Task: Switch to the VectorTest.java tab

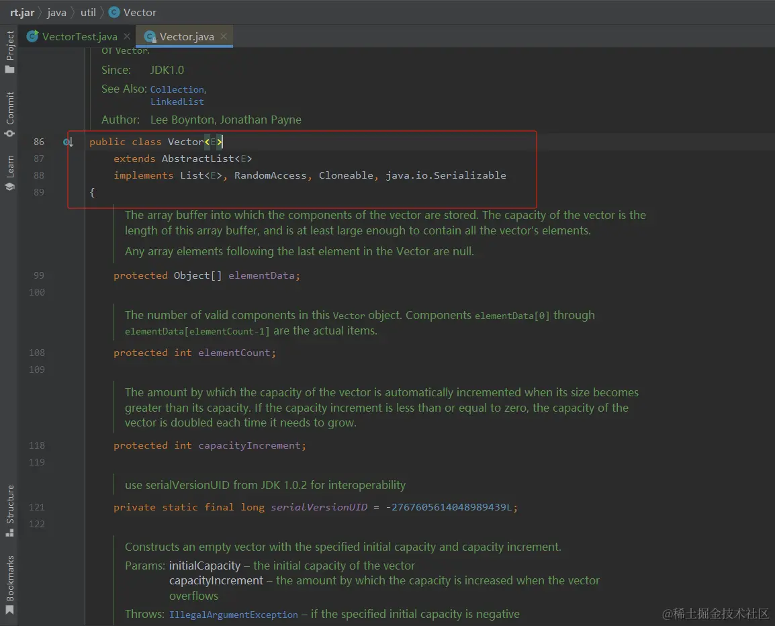Action: (79, 36)
